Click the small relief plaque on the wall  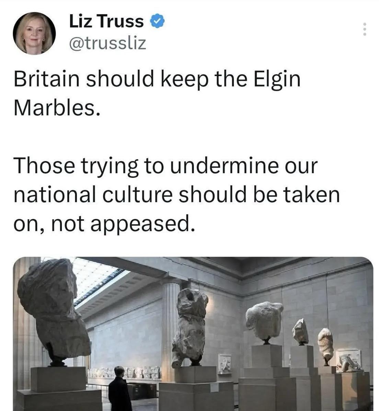click(x=225, y=364)
